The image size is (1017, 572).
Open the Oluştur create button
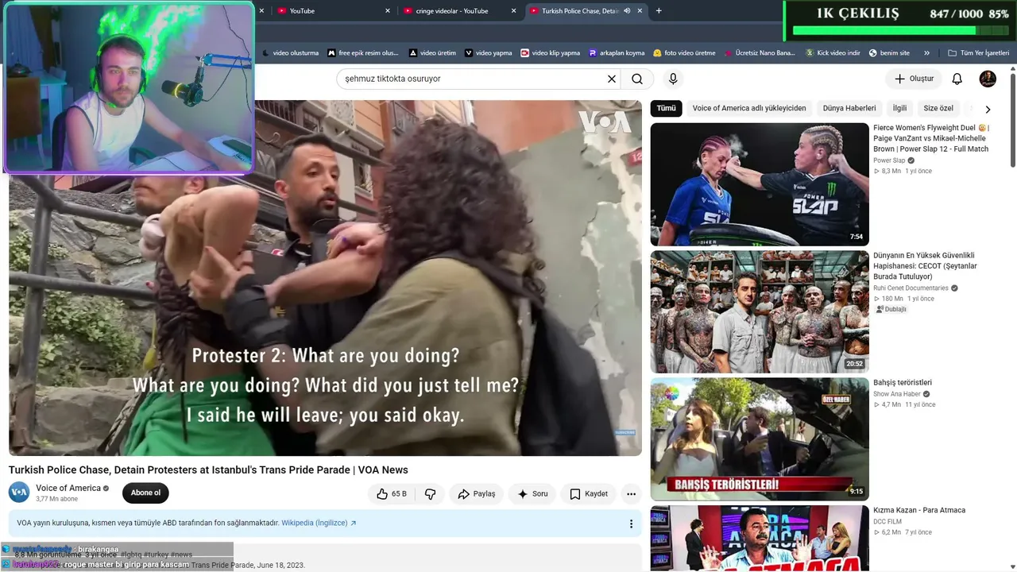(913, 79)
